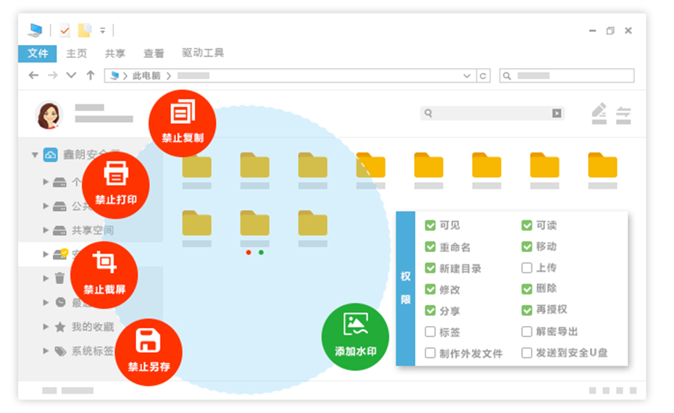Enable the 解密导出 checkbox
The height and width of the screenshot is (413, 674).
coord(527,332)
